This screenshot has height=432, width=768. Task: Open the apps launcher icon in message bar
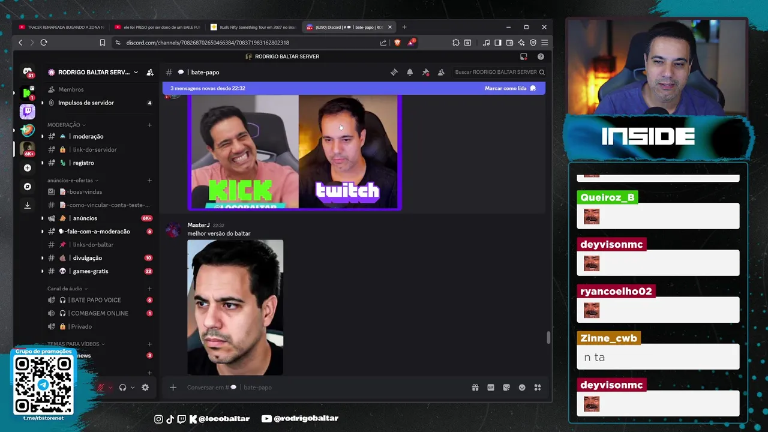click(538, 388)
